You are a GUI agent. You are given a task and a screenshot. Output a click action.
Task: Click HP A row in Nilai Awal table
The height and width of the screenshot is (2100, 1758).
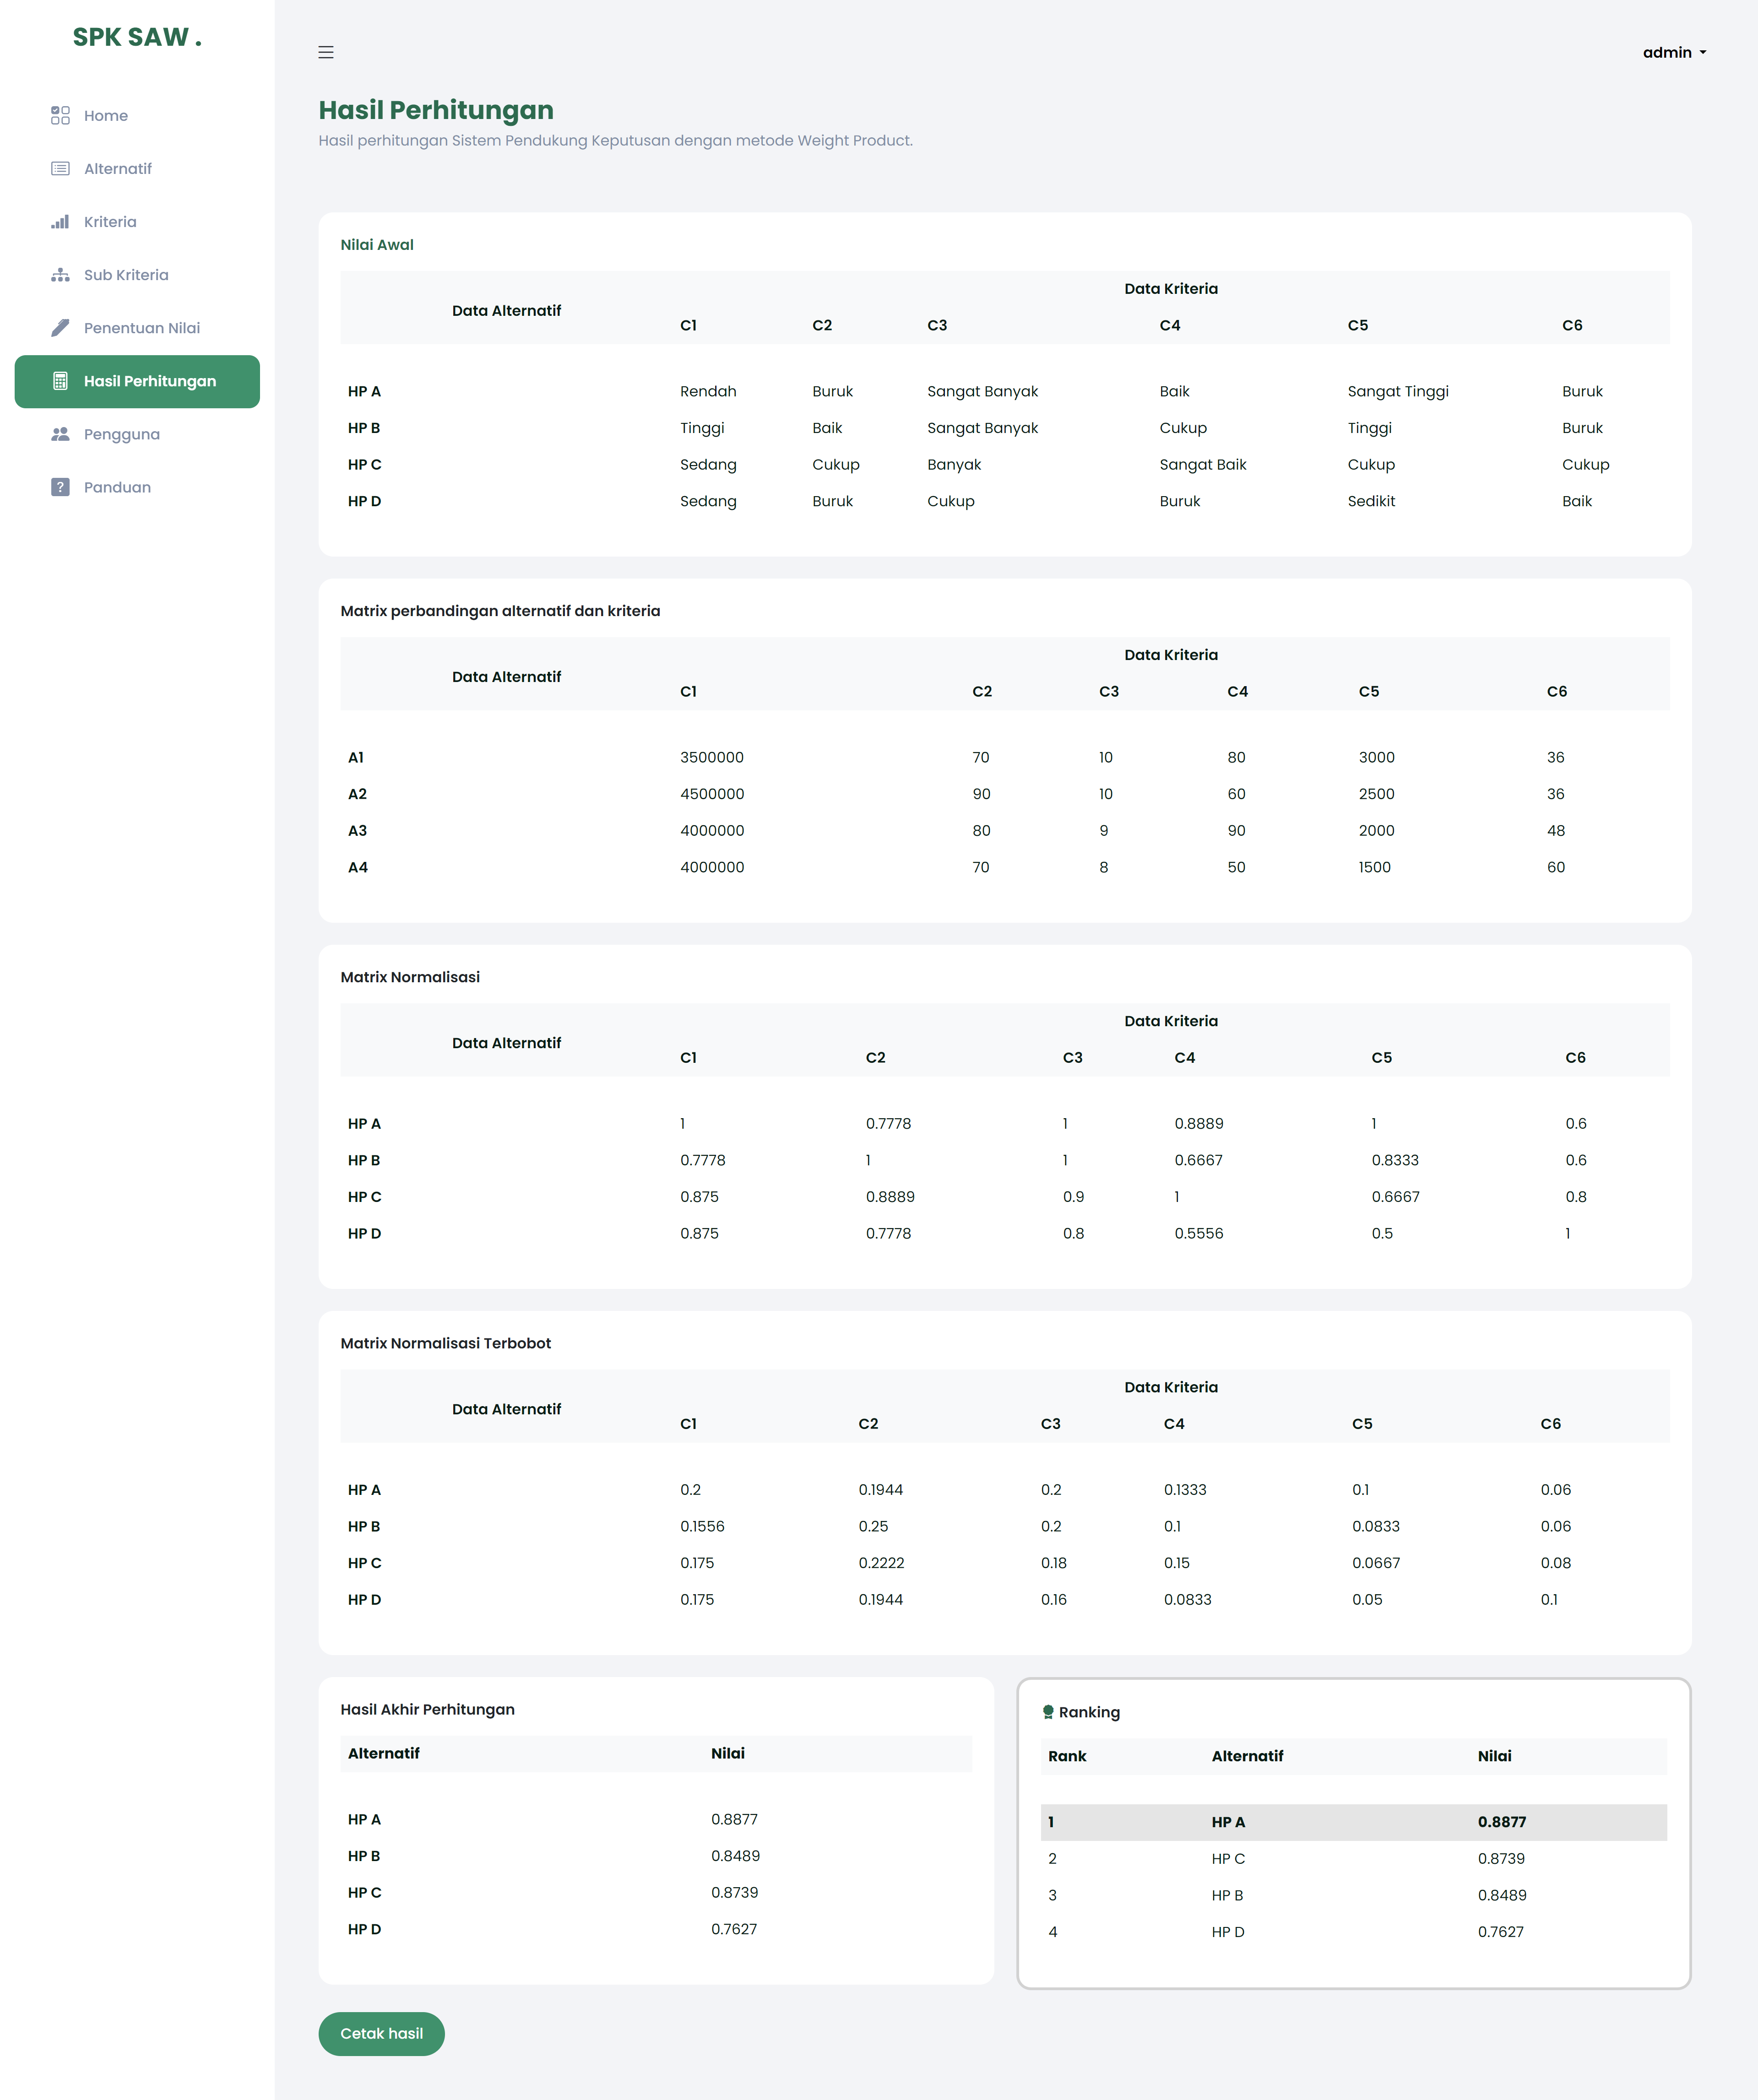(x=1005, y=391)
